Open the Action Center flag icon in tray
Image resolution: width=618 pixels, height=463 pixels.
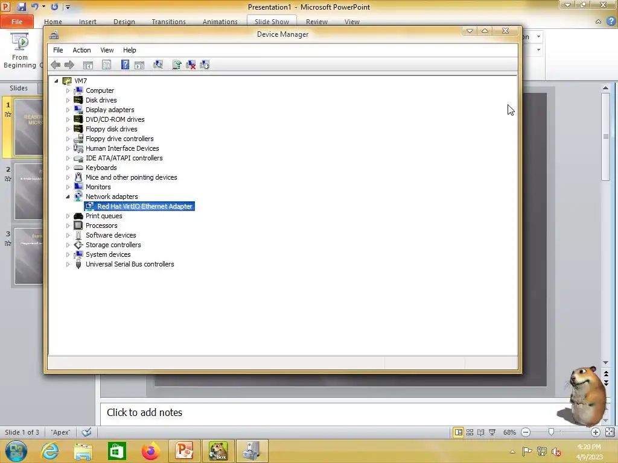(x=527, y=452)
